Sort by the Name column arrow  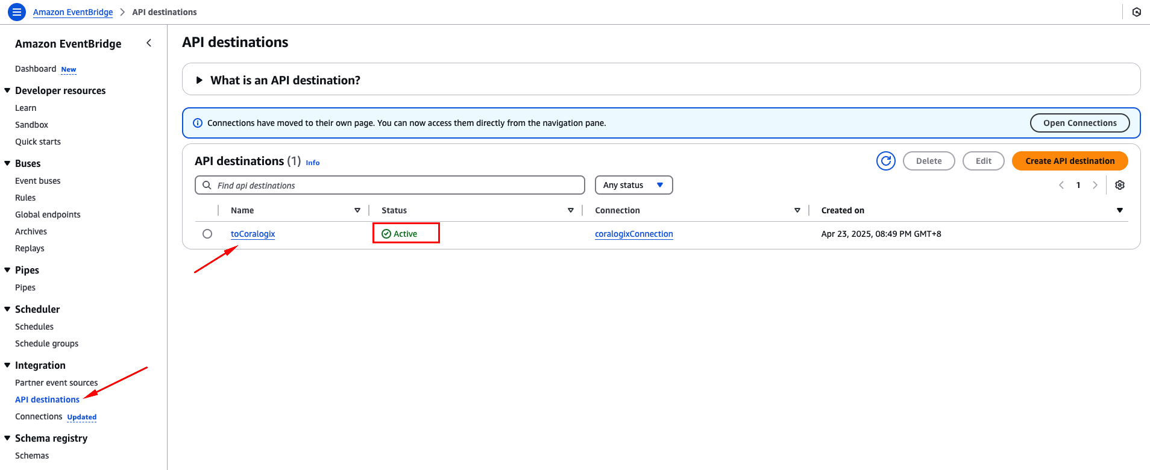point(357,210)
